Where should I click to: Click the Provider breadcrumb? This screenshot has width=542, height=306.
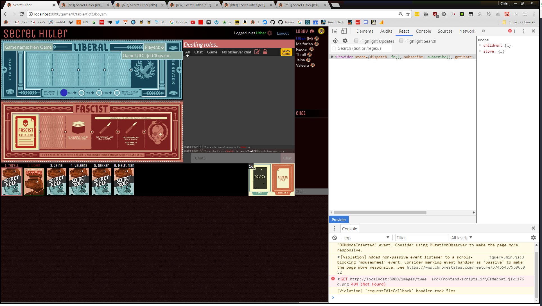pos(338,220)
